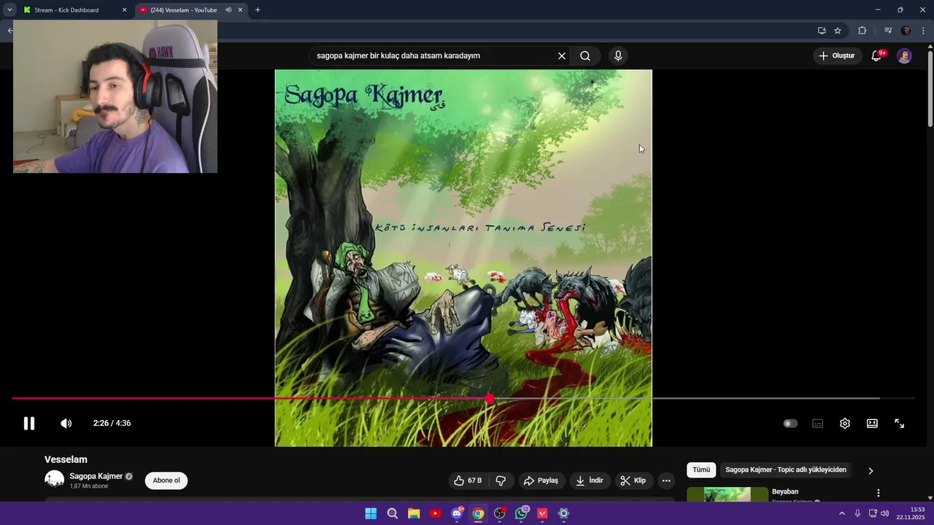This screenshot has height=525, width=934.
Task: Click the page vertical scrollbar thumb
Action: pos(930,89)
